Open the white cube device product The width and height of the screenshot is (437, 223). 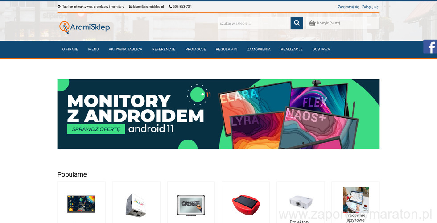tap(136, 205)
